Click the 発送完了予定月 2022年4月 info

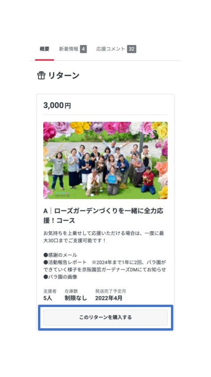point(110,295)
